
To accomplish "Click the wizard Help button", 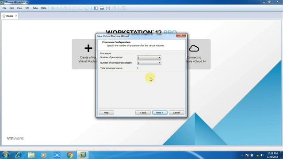I will coord(106,113).
